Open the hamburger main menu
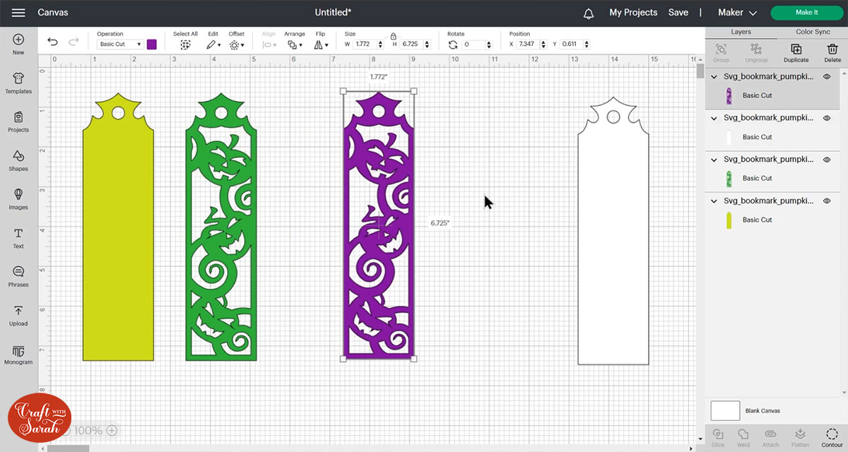This screenshot has width=848, height=452. [18, 13]
